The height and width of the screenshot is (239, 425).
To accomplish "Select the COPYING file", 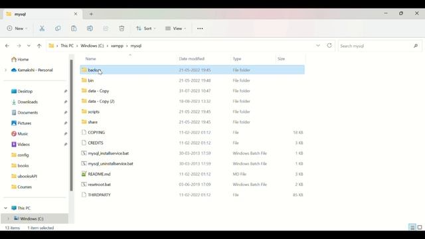I will pyautogui.click(x=192, y=132).
